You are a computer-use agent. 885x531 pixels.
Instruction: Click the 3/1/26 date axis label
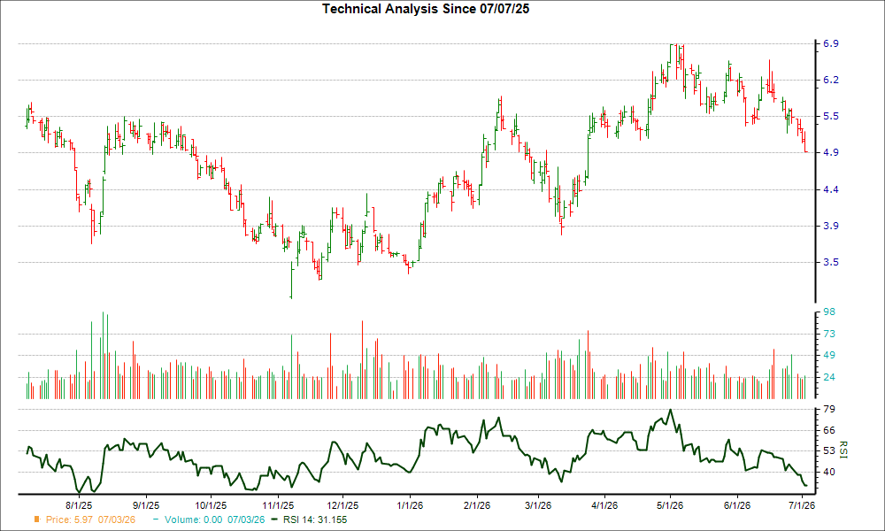pos(538,505)
